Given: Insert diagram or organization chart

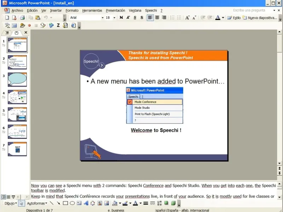Looking at the screenshot, I should (93, 203).
